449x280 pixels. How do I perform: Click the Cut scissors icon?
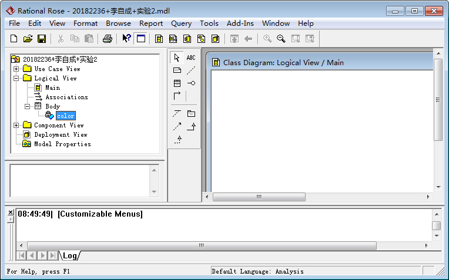(x=61, y=39)
